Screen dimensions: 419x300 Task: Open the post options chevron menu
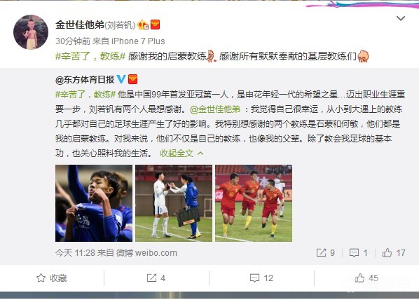[401, 18]
